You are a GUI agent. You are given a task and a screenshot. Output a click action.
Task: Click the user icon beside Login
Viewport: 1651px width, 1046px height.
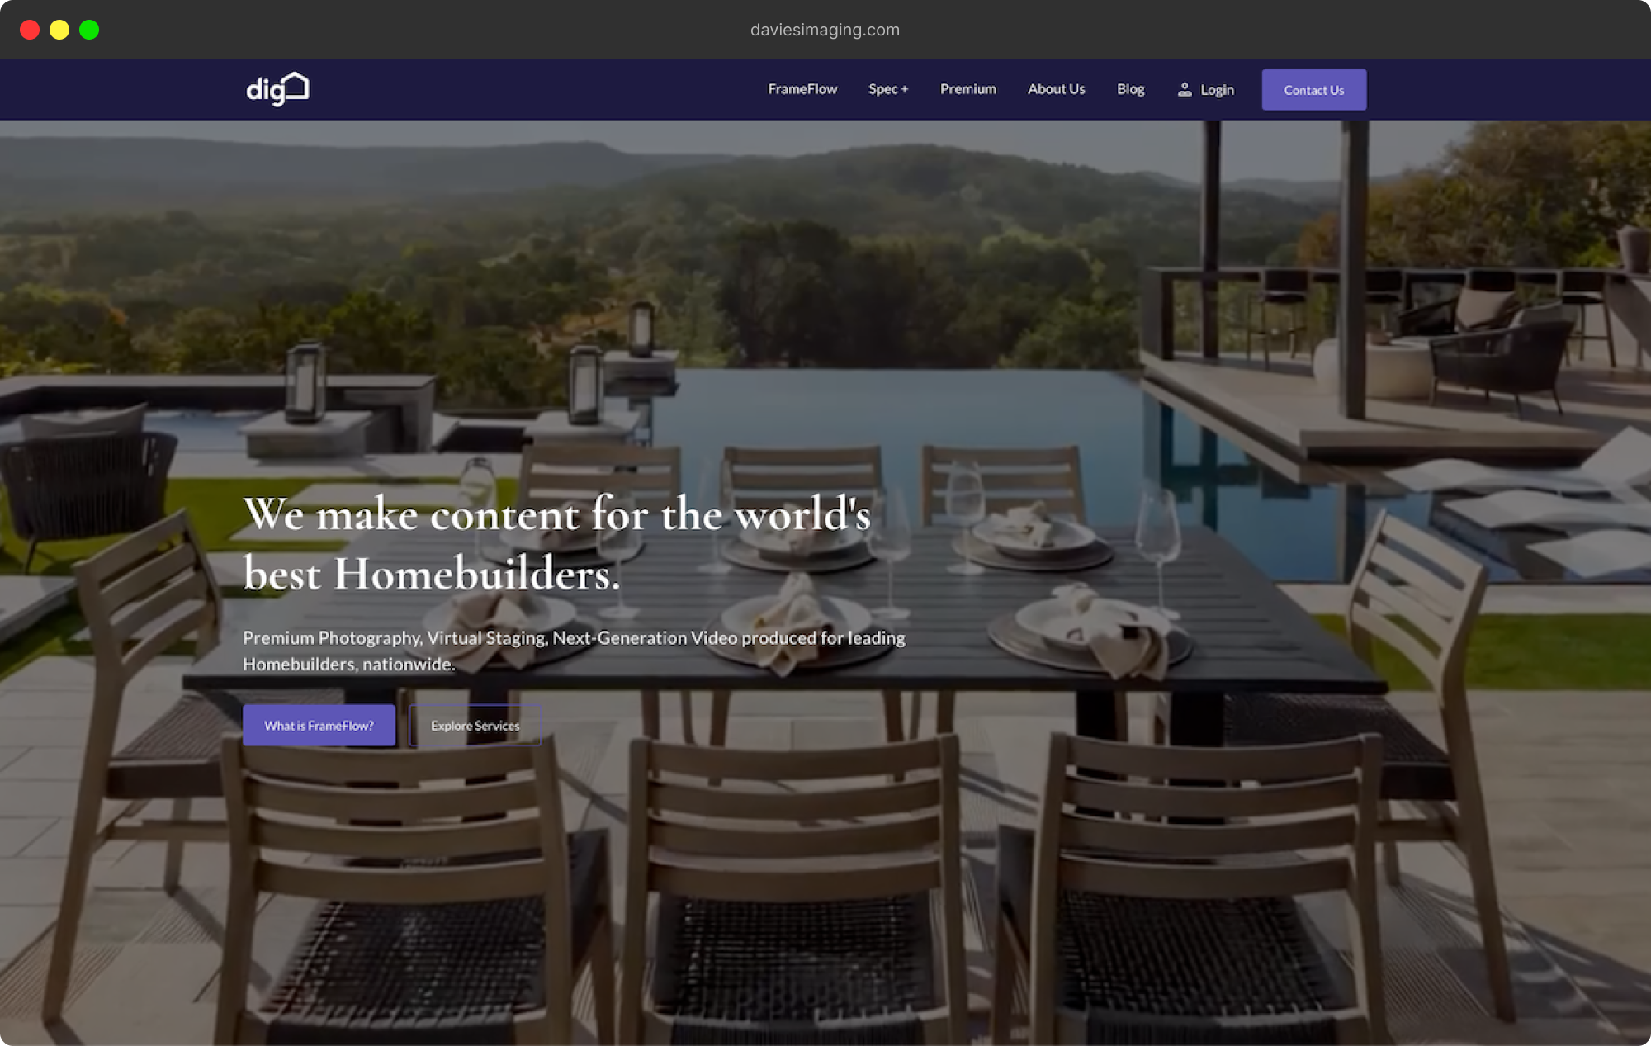point(1185,89)
